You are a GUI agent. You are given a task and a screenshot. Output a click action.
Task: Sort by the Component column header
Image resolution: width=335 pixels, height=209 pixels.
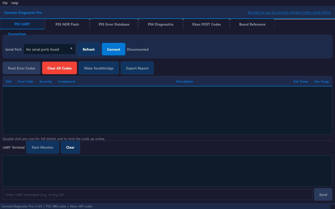point(67,82)
